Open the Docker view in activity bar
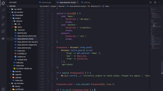Screen dimensions: 163x91 pos(3,38)
